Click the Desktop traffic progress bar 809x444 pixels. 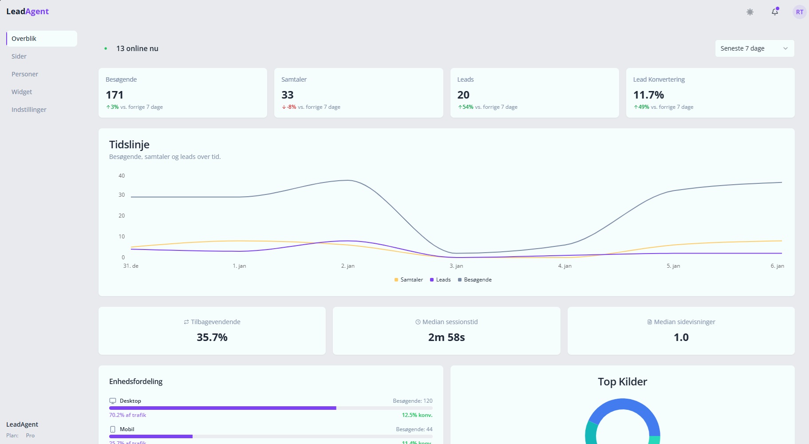click(222, 408)
